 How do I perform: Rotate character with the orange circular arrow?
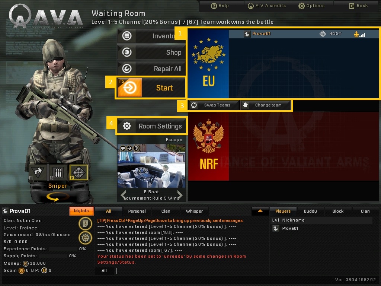pos(58,197)
